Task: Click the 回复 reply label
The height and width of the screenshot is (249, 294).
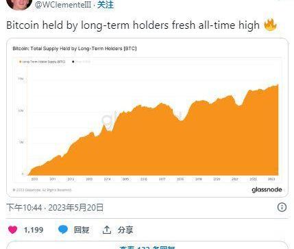Action: 82,230
